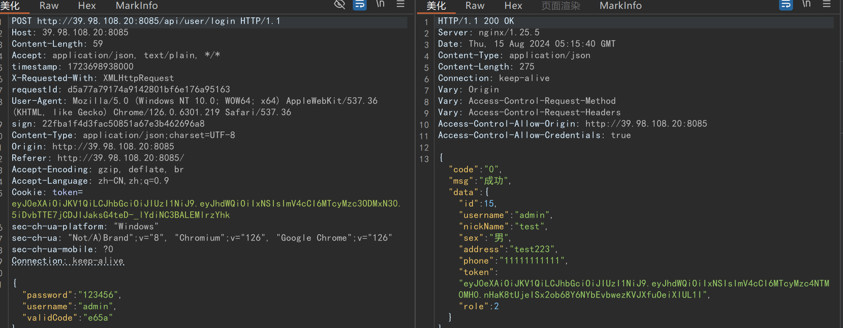The image size is (843, 328).
Task: Click the "role":2 line in response JSON
Action: click(x=478, y=306)
